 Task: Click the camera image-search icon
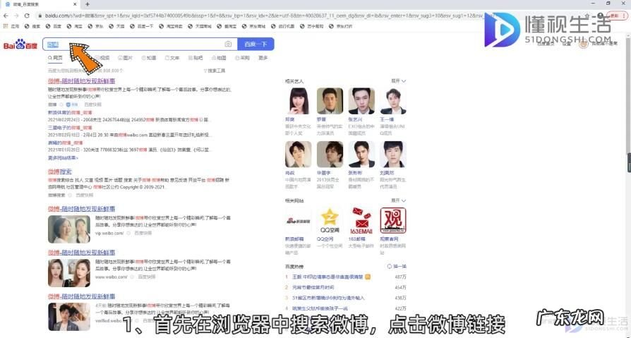click(228, 44)
